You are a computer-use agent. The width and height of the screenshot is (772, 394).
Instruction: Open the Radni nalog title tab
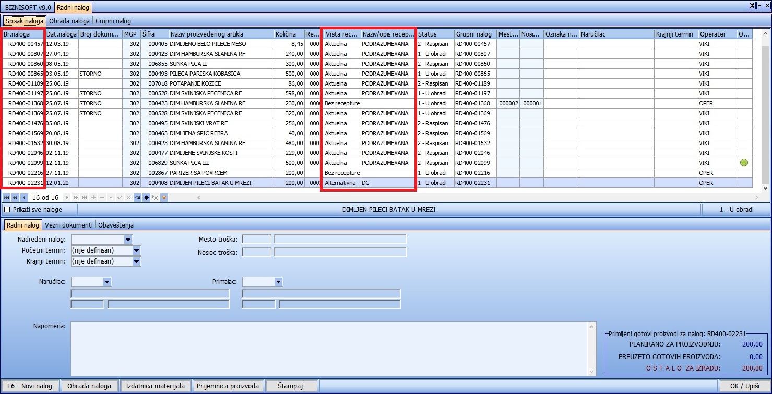[73, 7]
